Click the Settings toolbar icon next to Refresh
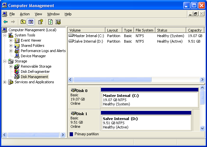Screen dimensions: 207x147 [58, 22]
